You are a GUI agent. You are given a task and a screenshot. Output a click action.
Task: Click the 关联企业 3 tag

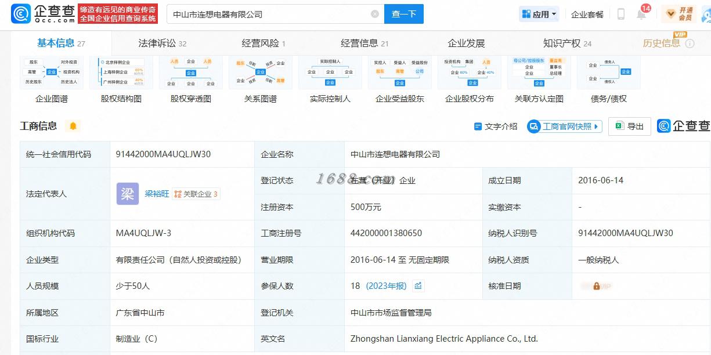(196, 194)
